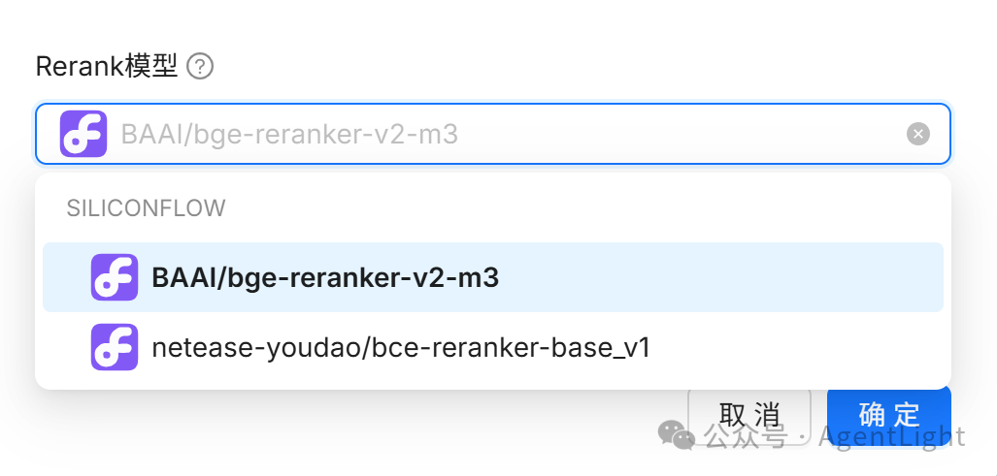Click the 取消 cancel button
This screenshot has width=997, height=476.
(x=749, y=415)
